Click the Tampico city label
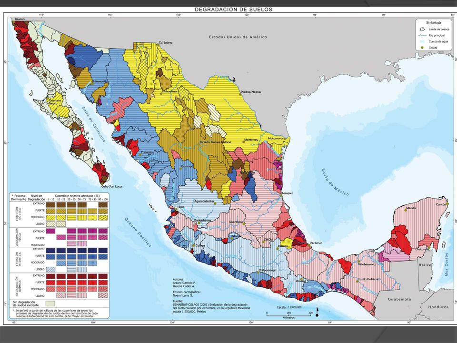 (x=288, y=193)
